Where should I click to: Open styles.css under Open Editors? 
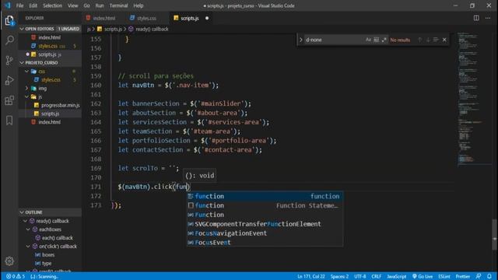(49, 46)
